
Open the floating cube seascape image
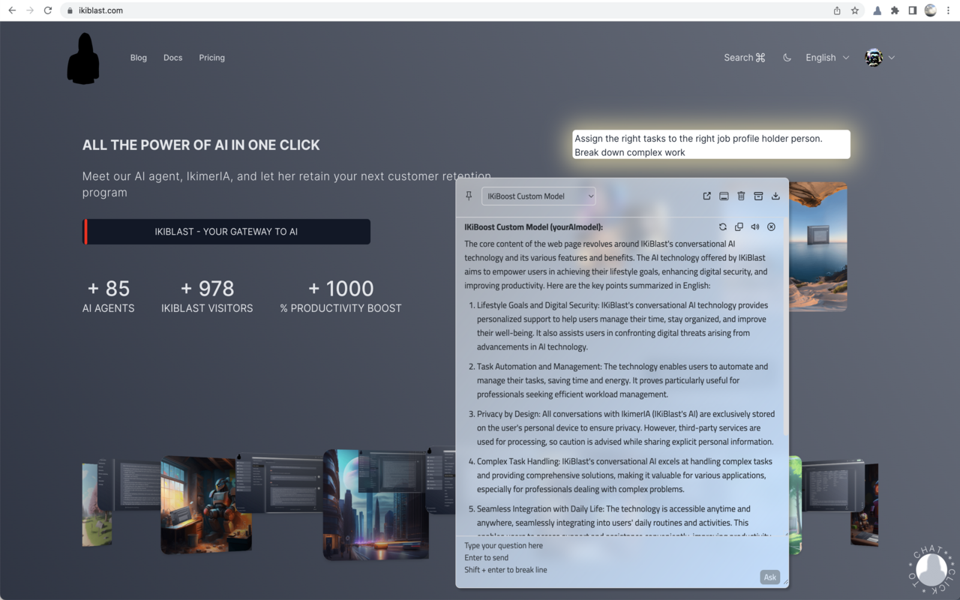point(817,246)
